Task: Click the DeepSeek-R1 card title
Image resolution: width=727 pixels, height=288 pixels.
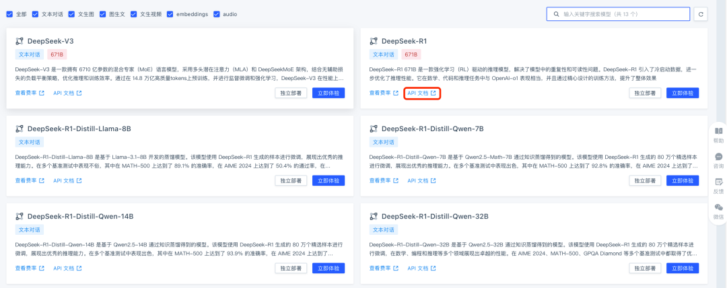Action: tap(405, 41)
